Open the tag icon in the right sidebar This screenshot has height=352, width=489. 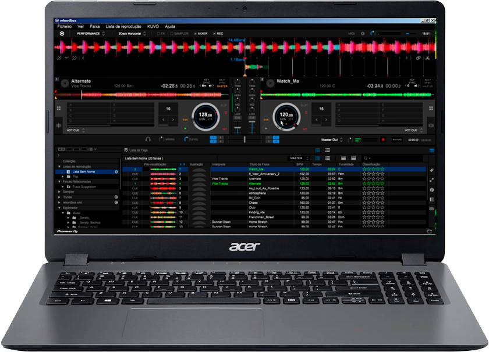[432, 170]
